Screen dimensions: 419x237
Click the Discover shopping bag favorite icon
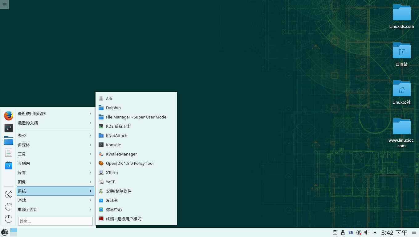click(x=9, y=165)
